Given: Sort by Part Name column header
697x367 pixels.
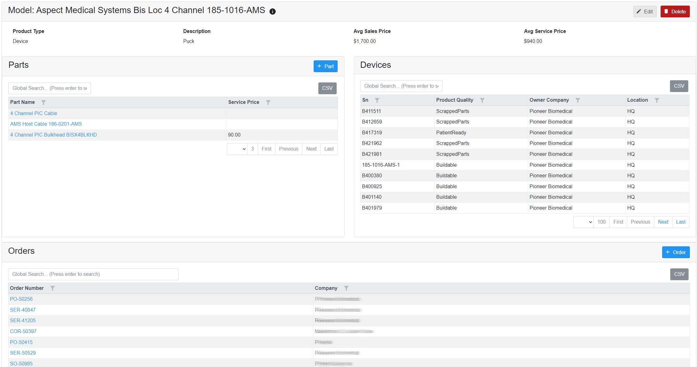Looking at the screenshot, I should click(22, 102).
